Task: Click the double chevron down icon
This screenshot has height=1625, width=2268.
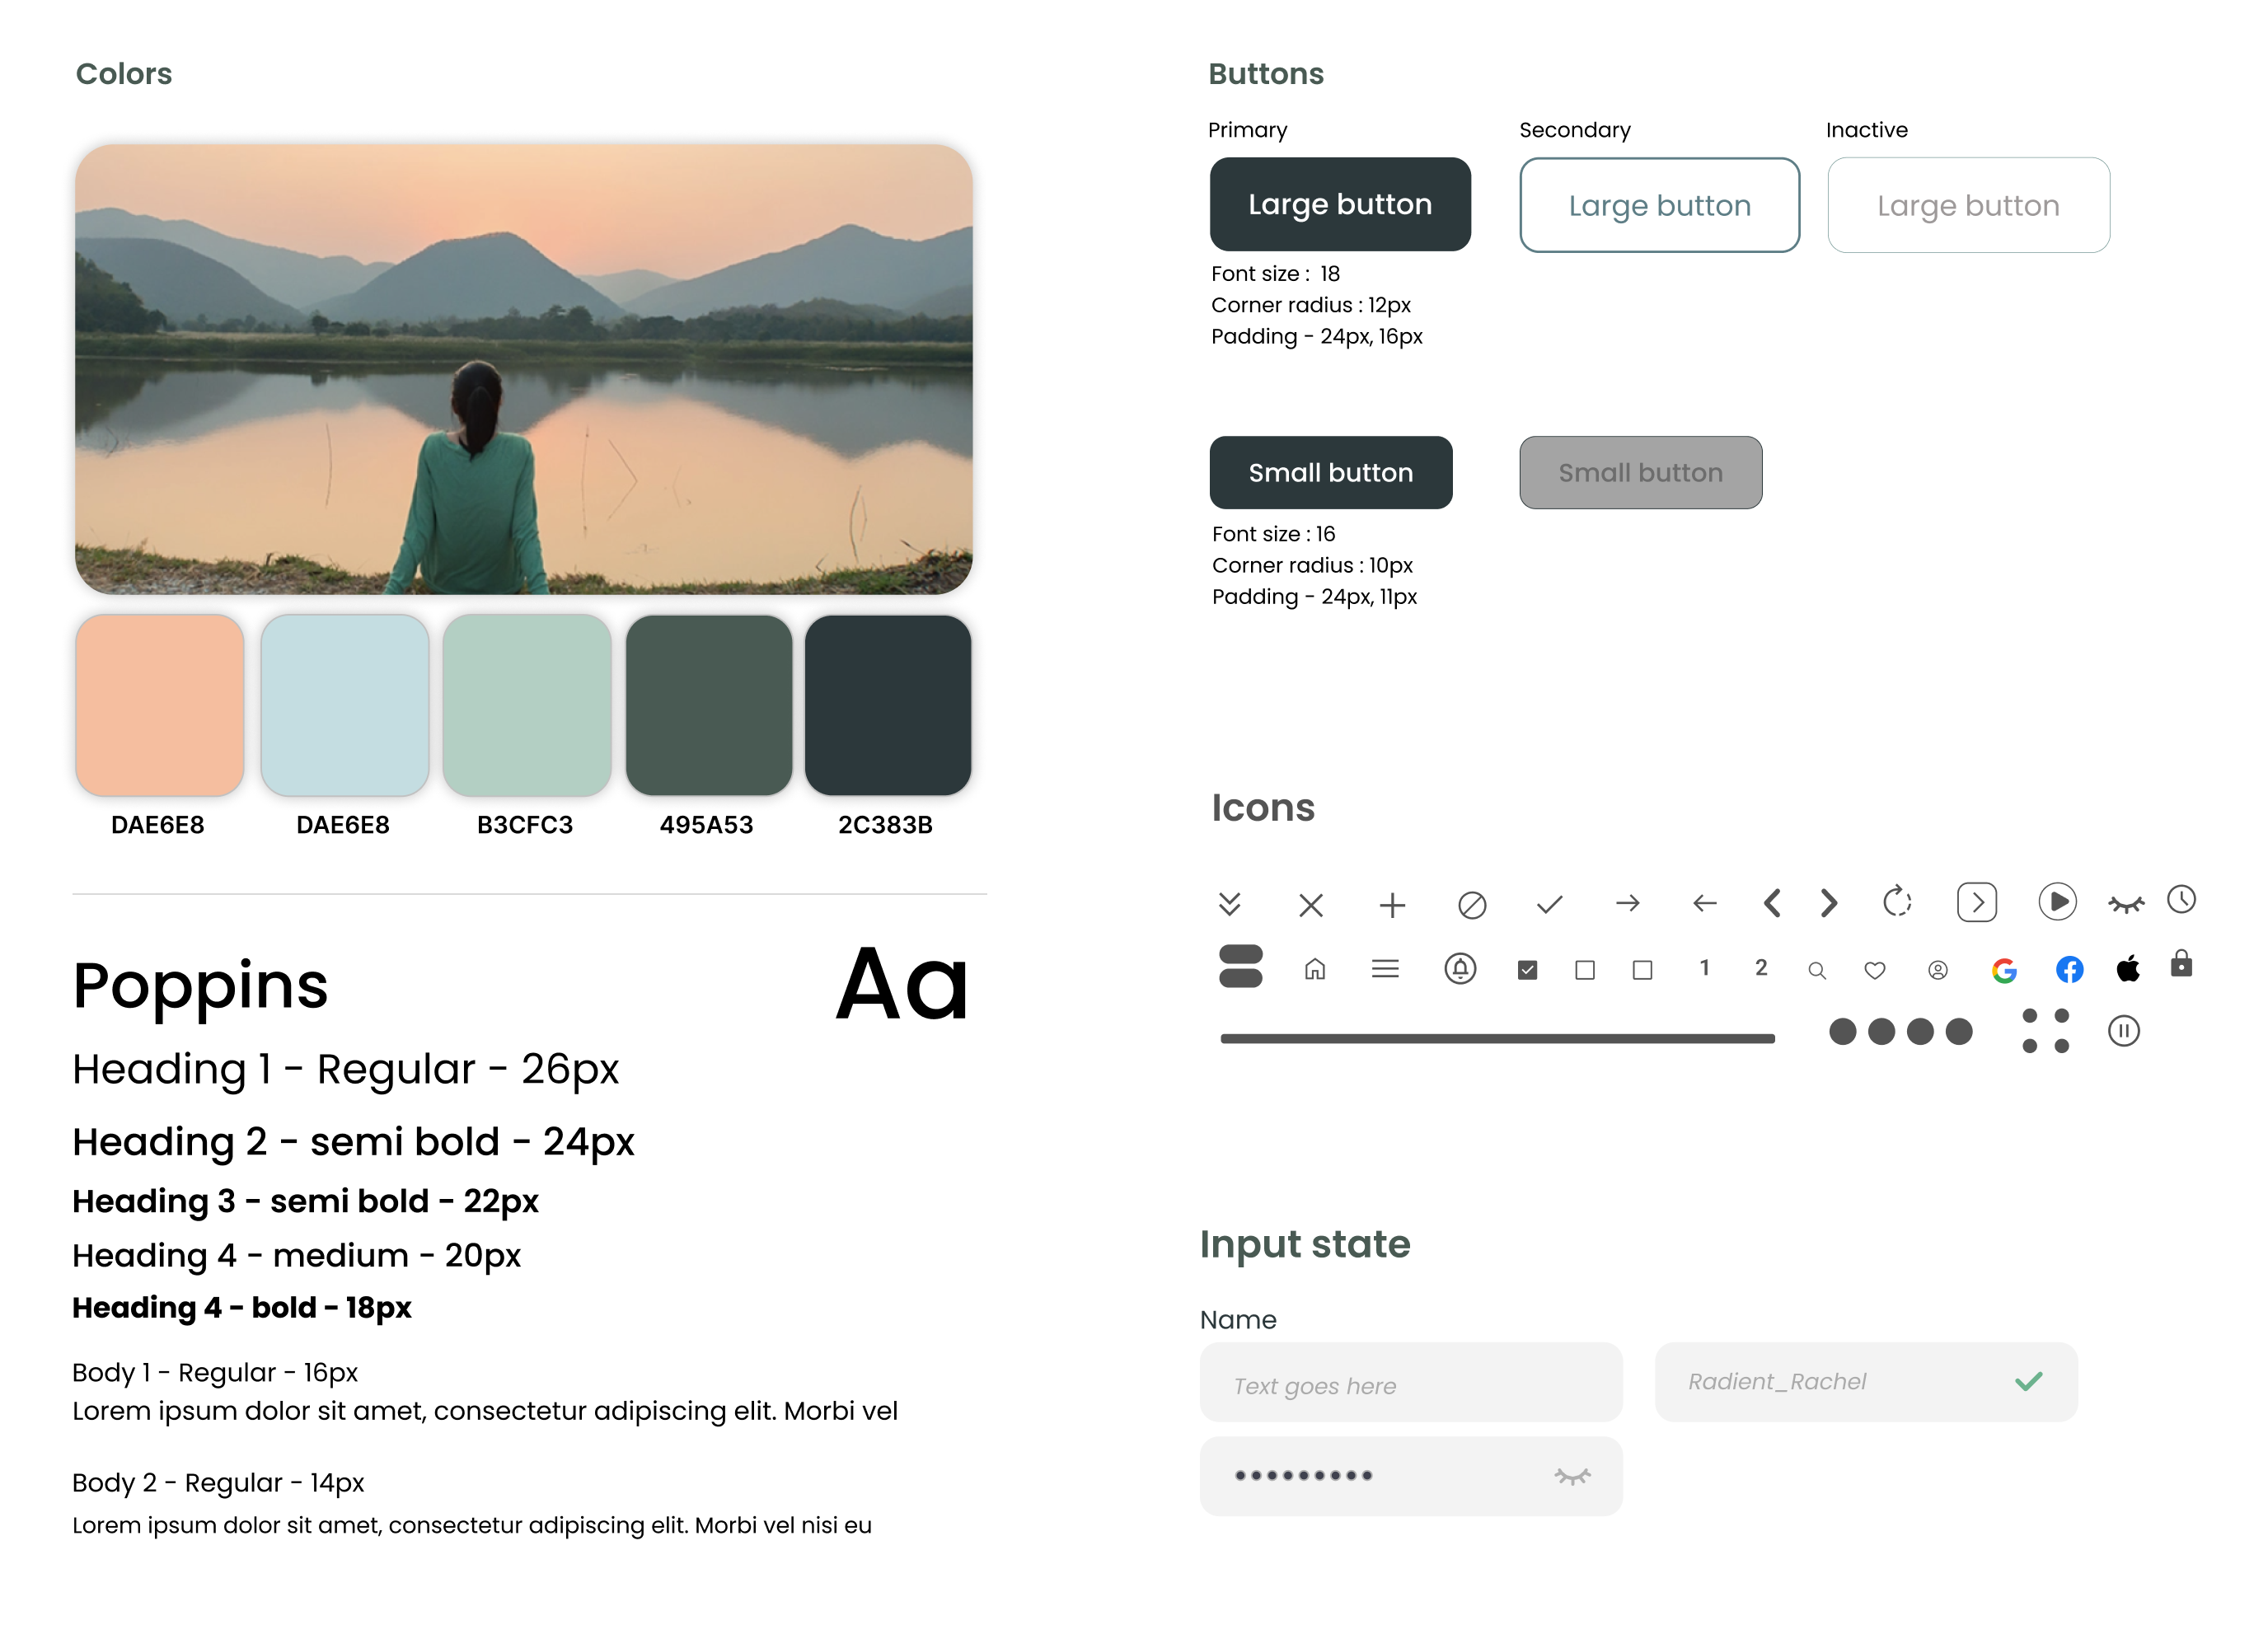Action: click(x=1230, y=904)
